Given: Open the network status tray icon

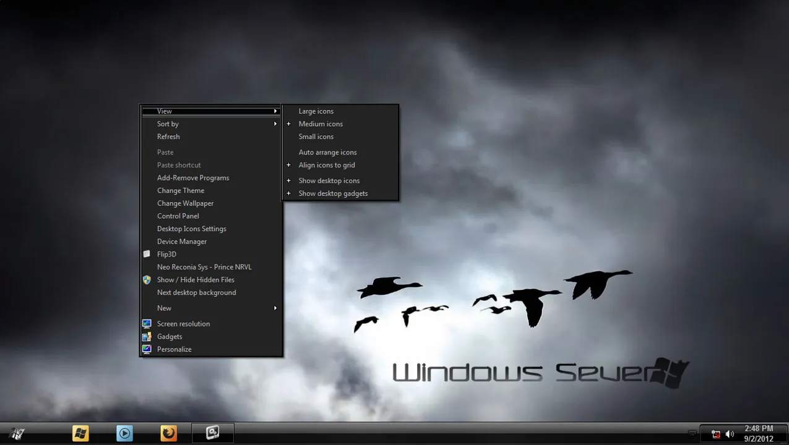Looking at the screenshot, I should pyautogui.click(x=715, y=434).
